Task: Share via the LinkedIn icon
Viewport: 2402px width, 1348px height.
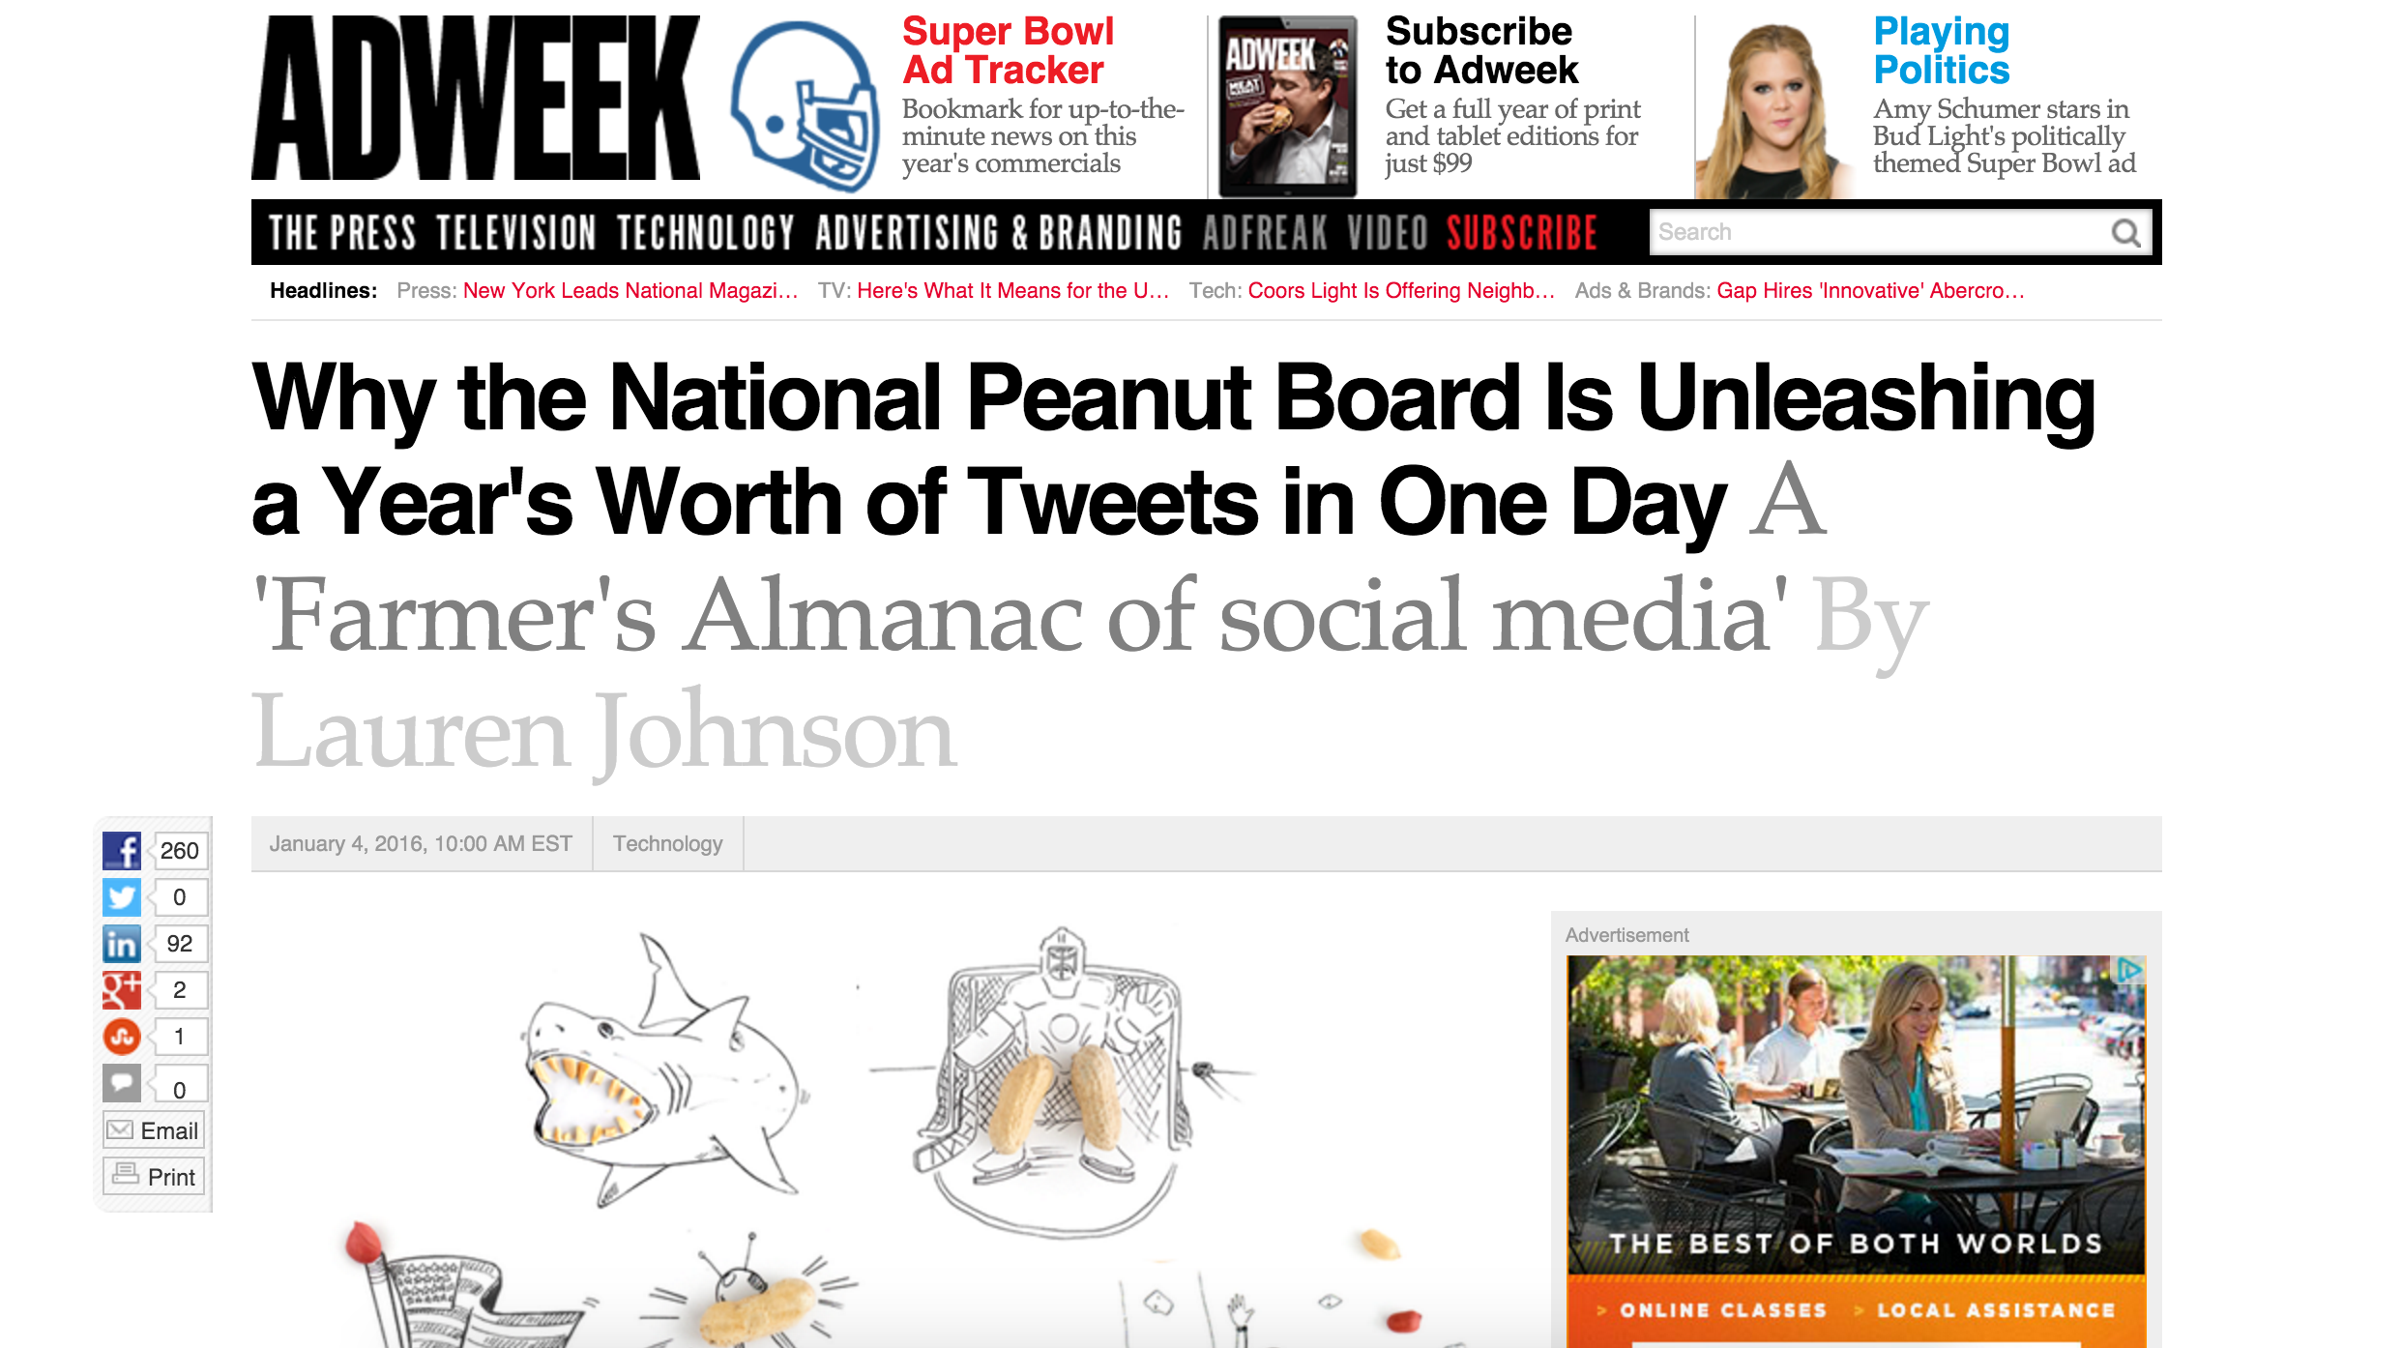Action: (x=122, y=944)
